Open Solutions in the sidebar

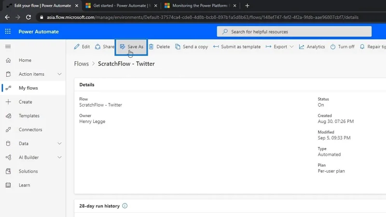tap(33, 171)
